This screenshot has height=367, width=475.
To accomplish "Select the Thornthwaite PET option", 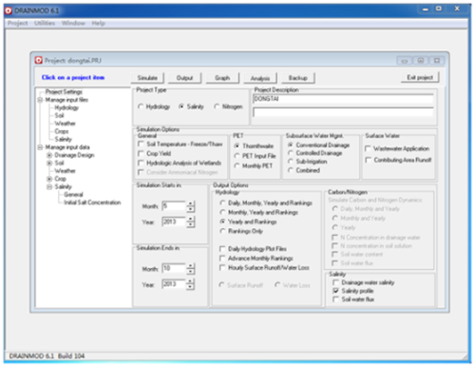I will [x=237, y=145].
